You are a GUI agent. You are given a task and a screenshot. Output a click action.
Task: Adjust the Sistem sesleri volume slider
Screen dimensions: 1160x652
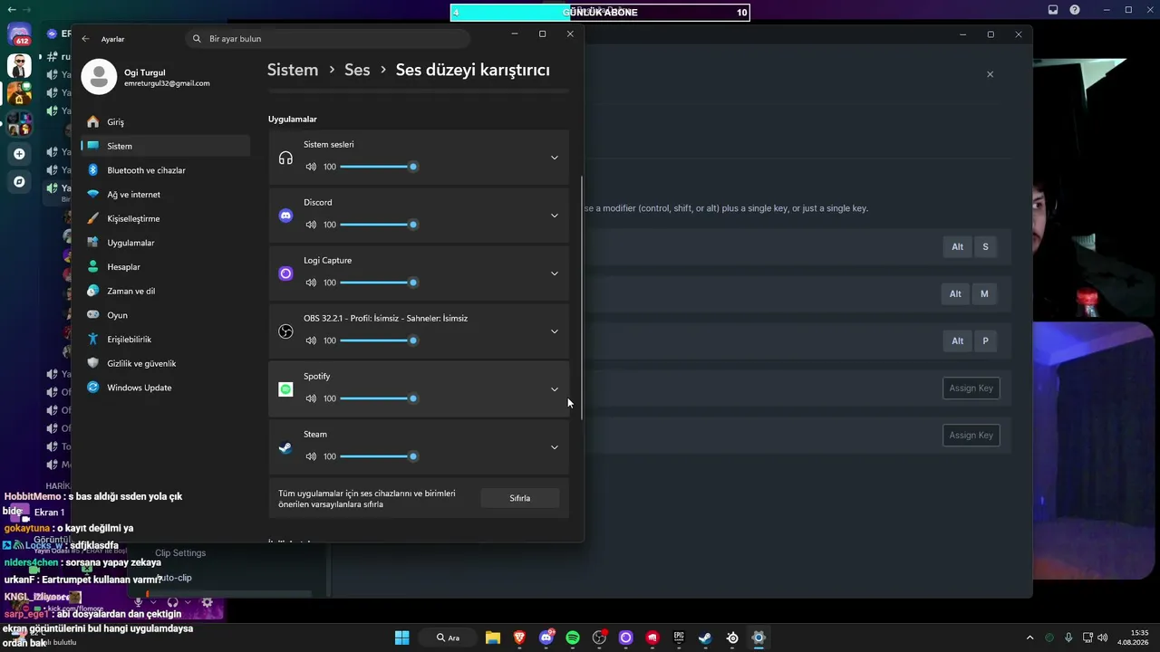pyautogui.click(x=379, y=167)
